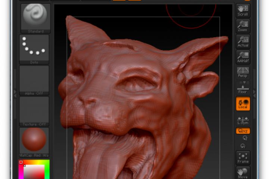269x179 pixels.
Task: Toggle the Floor grid
Action: [x=243, y=88]
